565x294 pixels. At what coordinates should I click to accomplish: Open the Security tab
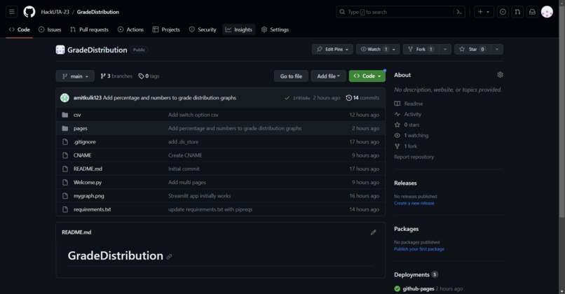coord(203,29)
